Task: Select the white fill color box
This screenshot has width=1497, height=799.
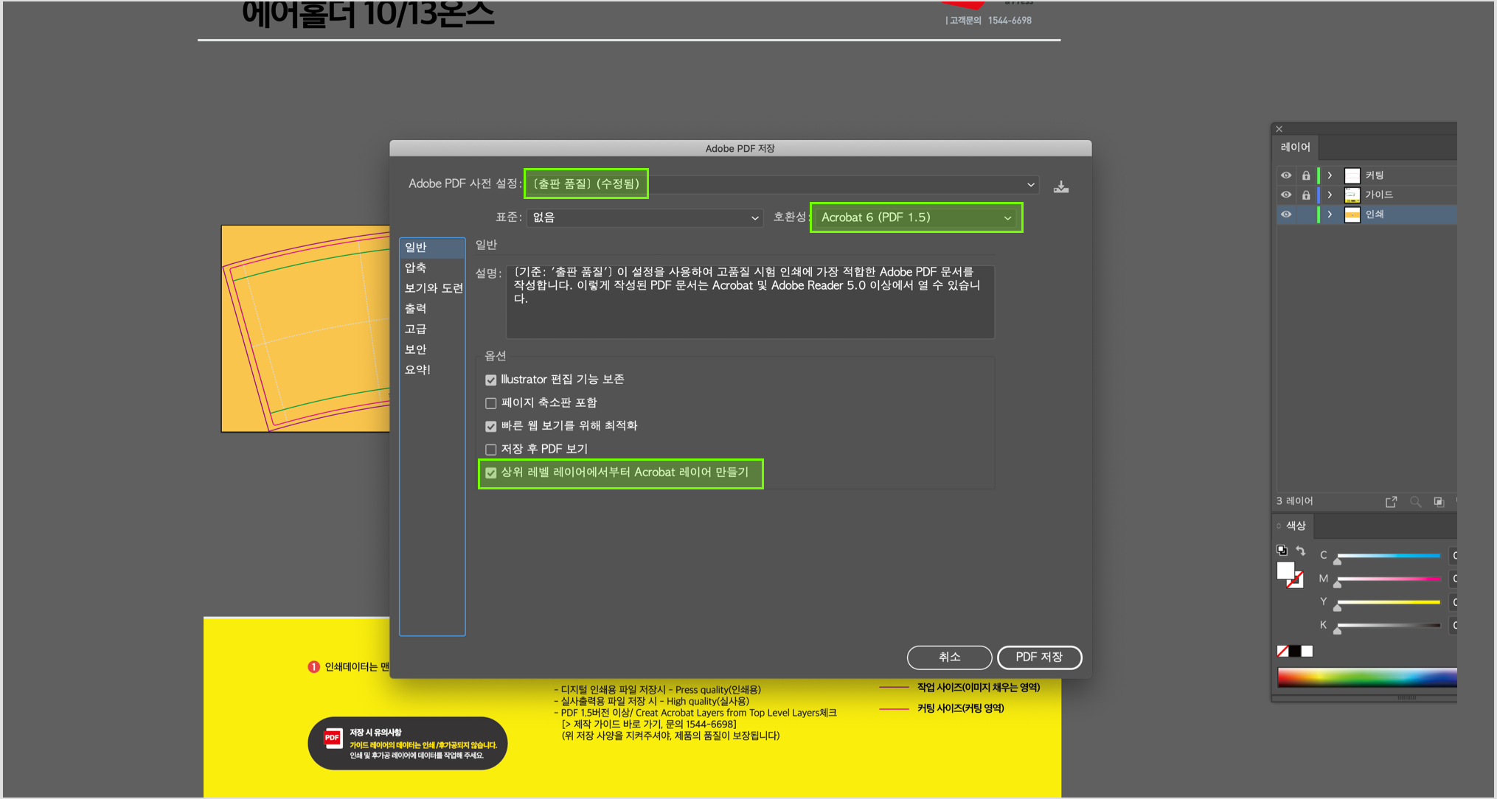Action: pos(1285,571)
